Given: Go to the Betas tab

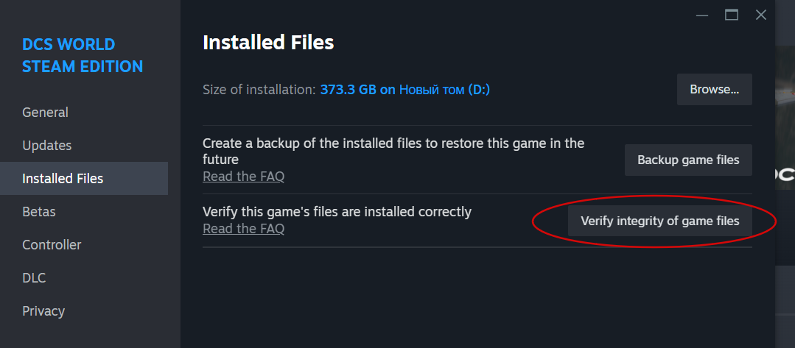Looking at the screenshot, I should point(39,212).
